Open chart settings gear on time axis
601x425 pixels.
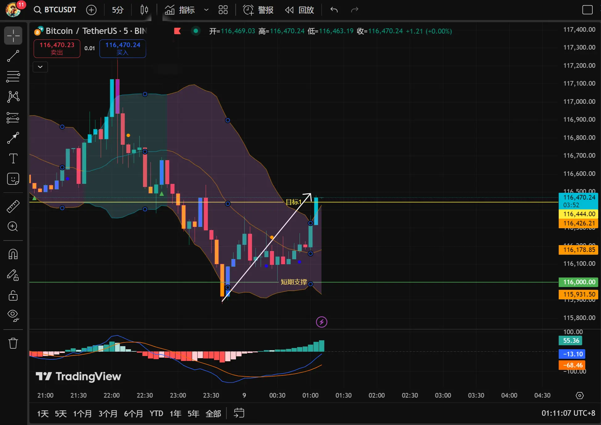click(580, 395)
